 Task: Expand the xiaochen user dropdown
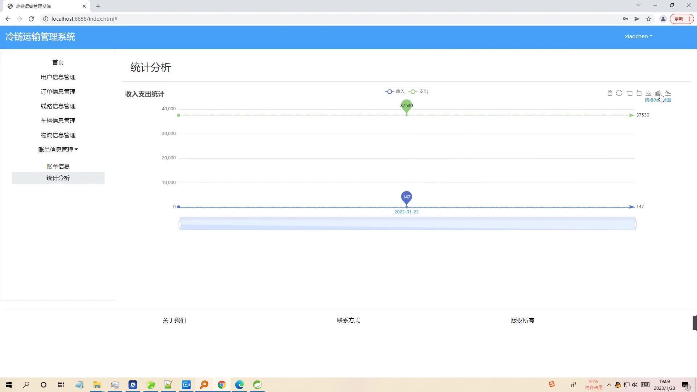638,36
